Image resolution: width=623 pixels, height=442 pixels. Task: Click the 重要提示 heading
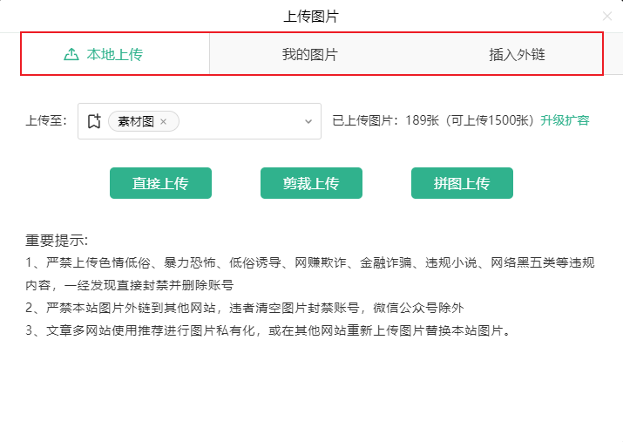click(x=57, y=241)
